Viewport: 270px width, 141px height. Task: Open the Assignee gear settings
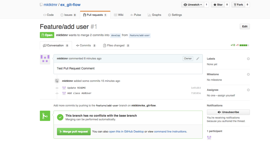click(x=248, y=90)
